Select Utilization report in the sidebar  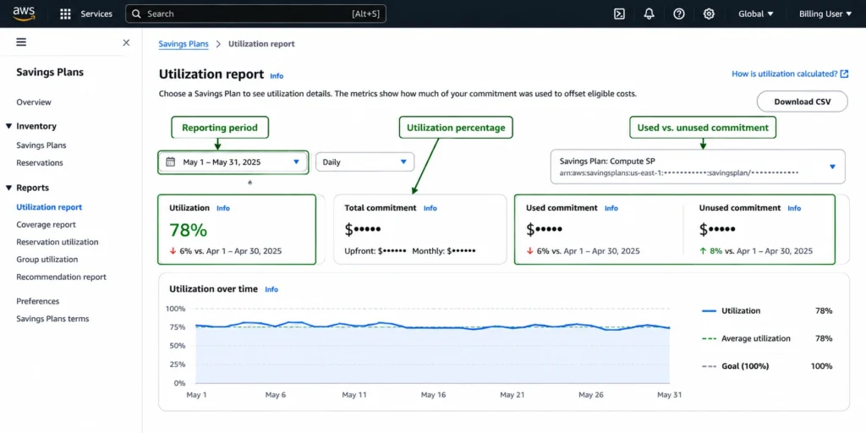point(49,207)
